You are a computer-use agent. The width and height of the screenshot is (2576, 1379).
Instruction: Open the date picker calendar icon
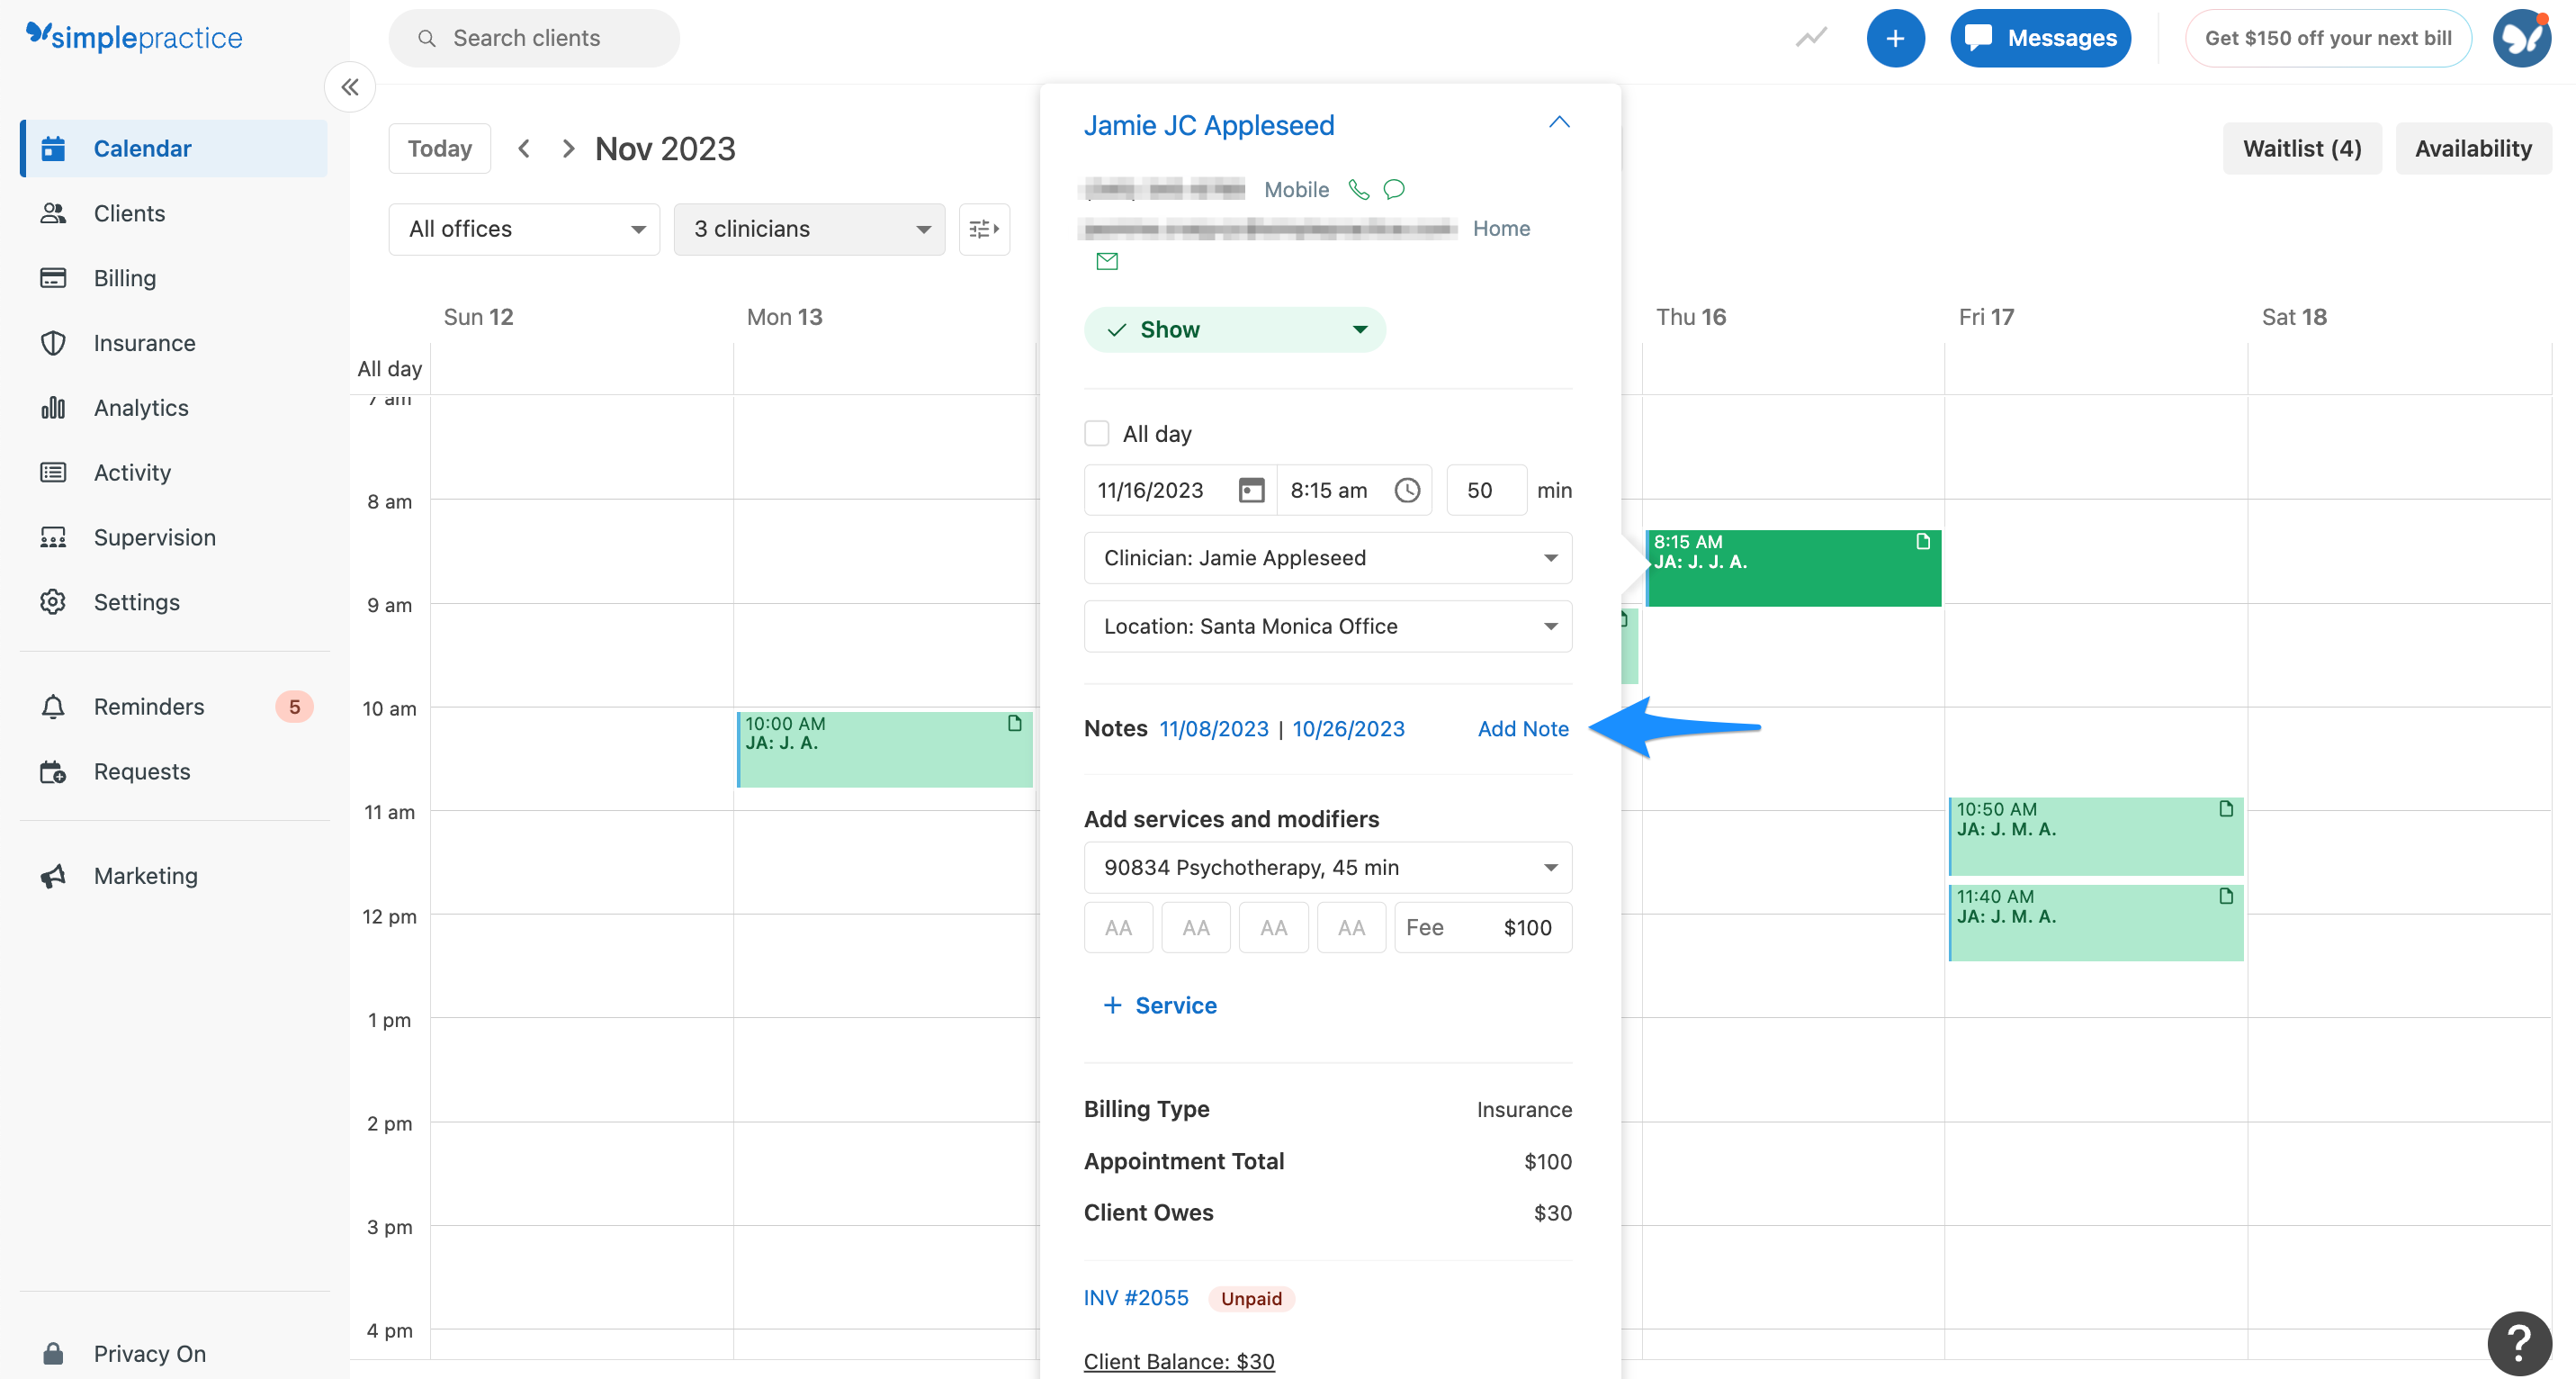click(1251, 491)
